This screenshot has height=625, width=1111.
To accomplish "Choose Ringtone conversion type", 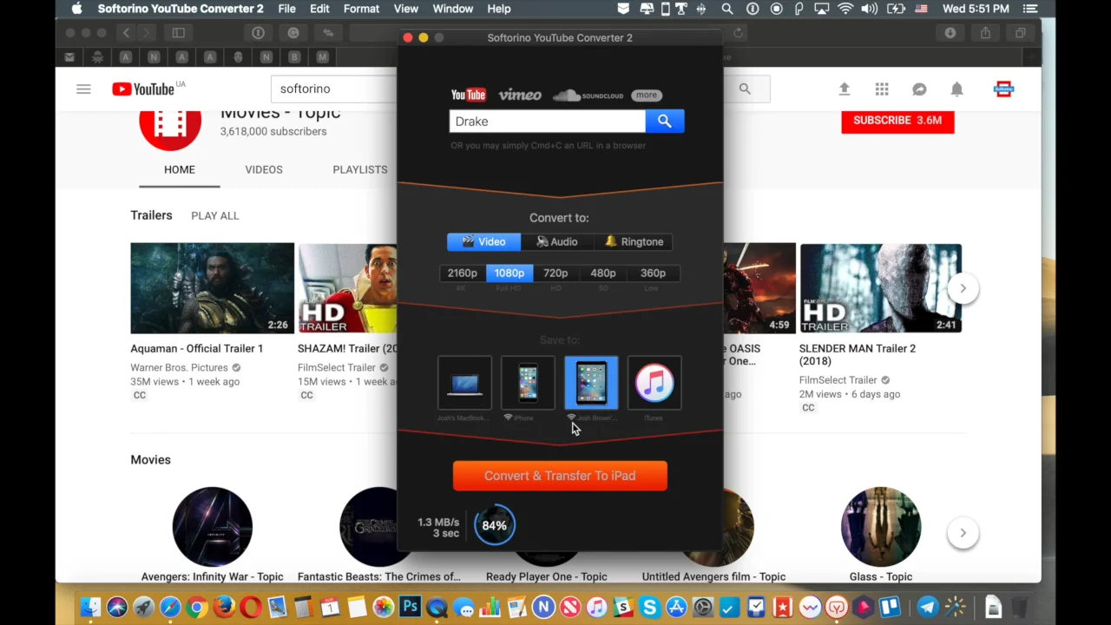I will (x=634, y=242).
